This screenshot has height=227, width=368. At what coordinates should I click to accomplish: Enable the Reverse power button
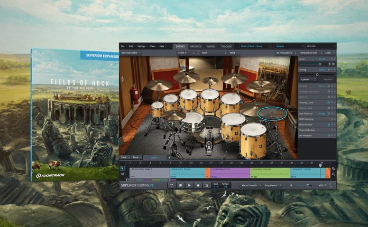[x=328, y=86]
